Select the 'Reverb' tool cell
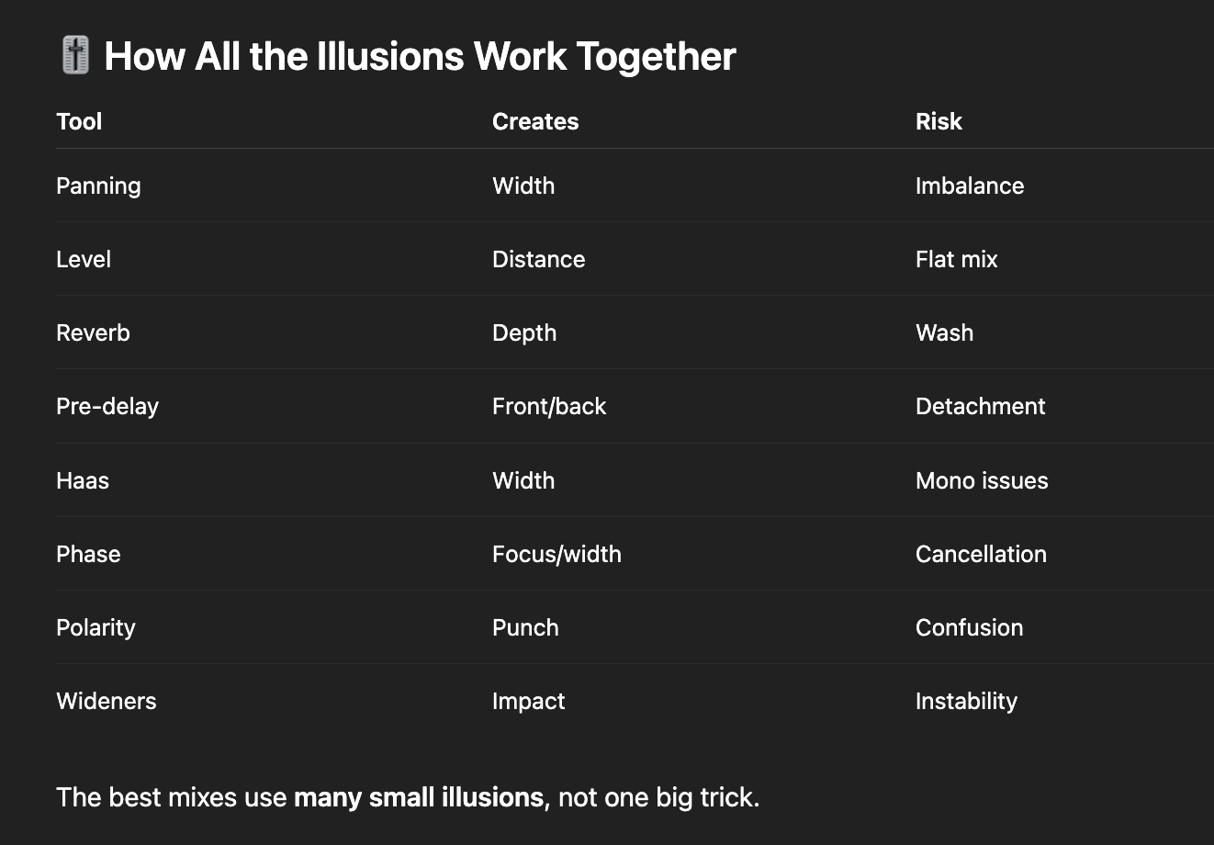The image size is (1214, 845). coord(93,332)
